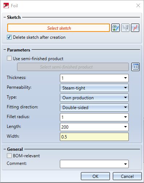
Task: Open the Fillet radius dropdown arrow
Action: pyautogui.click(x=126, y=117)
